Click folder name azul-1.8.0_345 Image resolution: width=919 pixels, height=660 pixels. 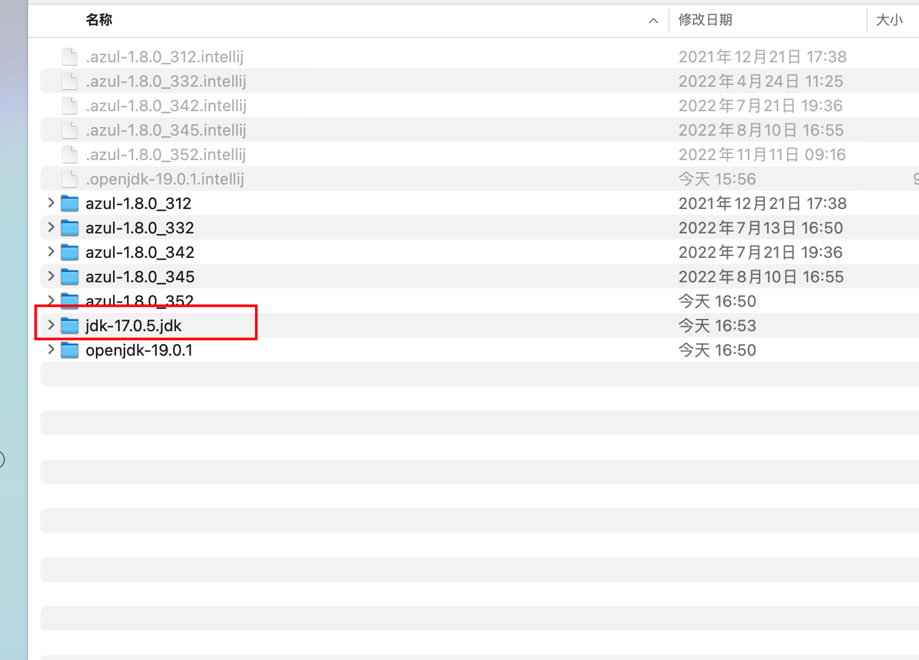140,277
